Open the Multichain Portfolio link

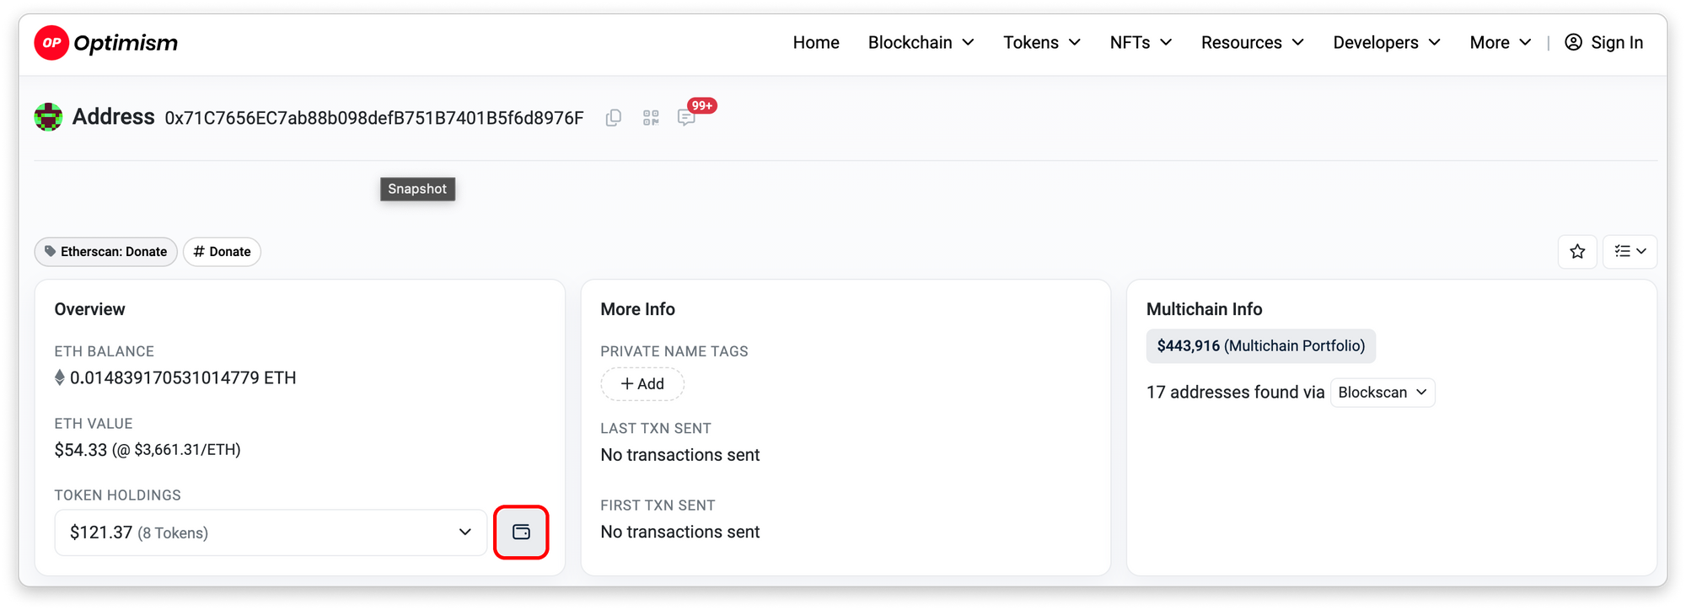[1260, 346]
